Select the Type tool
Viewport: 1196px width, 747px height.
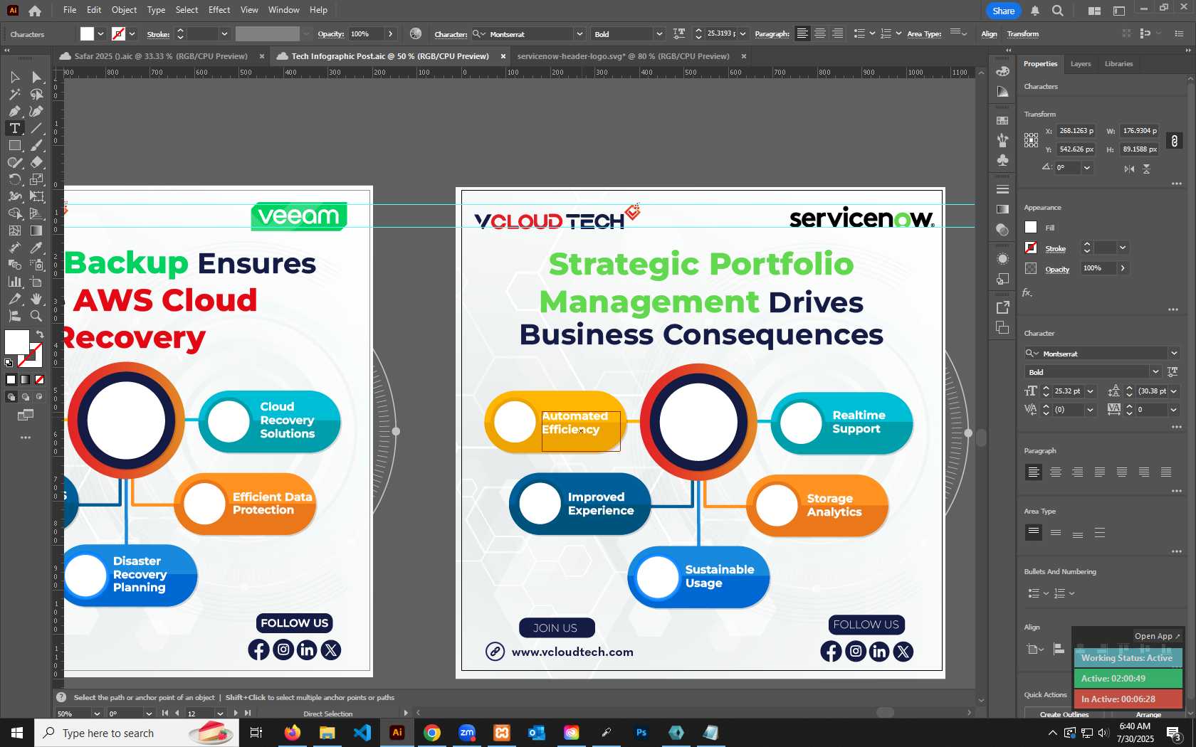(x=14, y=128)
